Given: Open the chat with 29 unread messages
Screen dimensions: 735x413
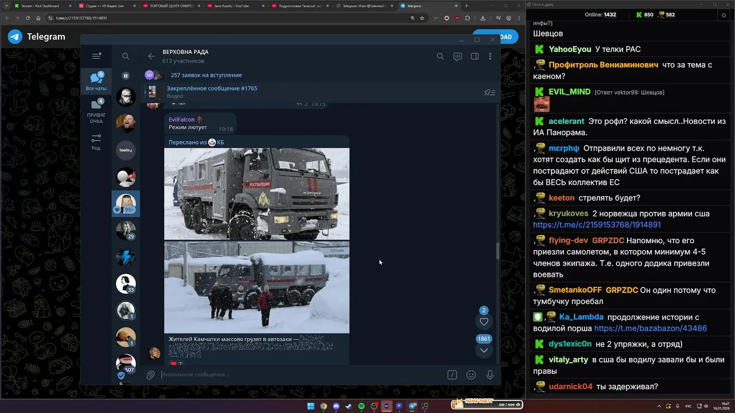Looking at the screenshot, I should pyautogui.click(x=126, y=231).
